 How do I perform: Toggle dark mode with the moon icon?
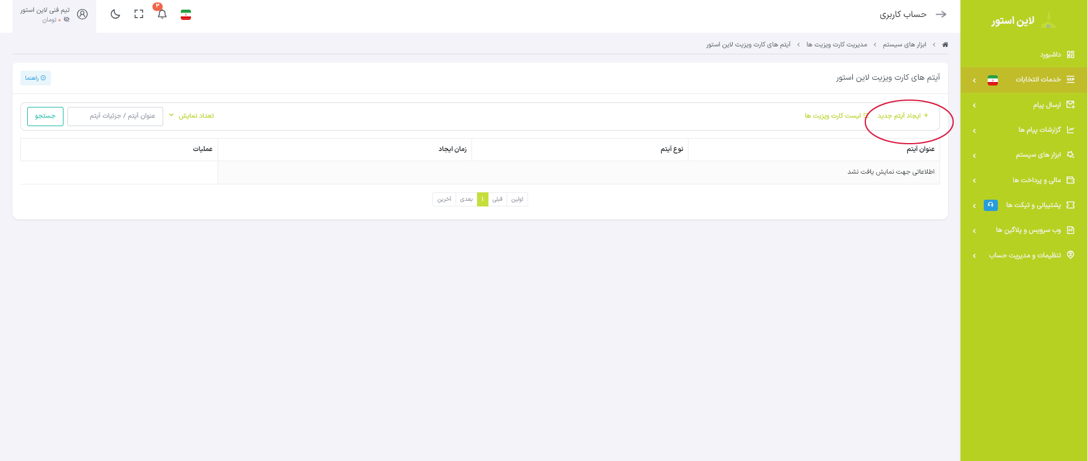pyautogui.click(x=116, y=14)
